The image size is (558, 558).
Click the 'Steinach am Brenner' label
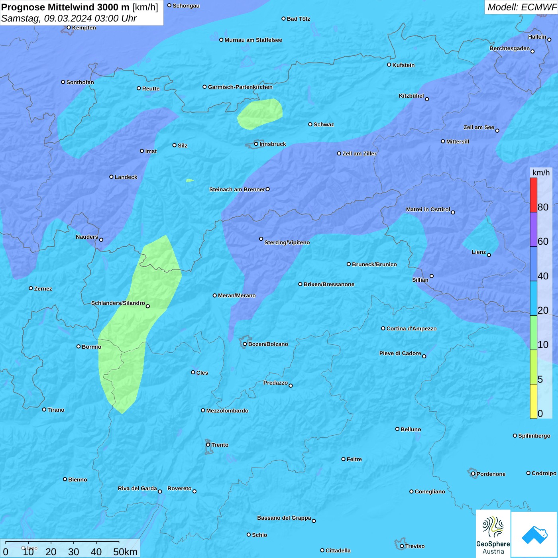coord(237,189)
